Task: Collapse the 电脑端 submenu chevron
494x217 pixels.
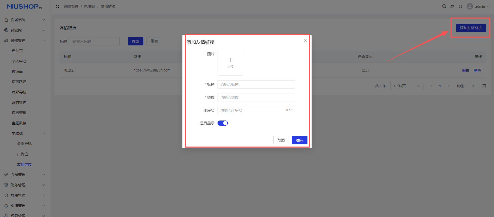Action: 44,133
